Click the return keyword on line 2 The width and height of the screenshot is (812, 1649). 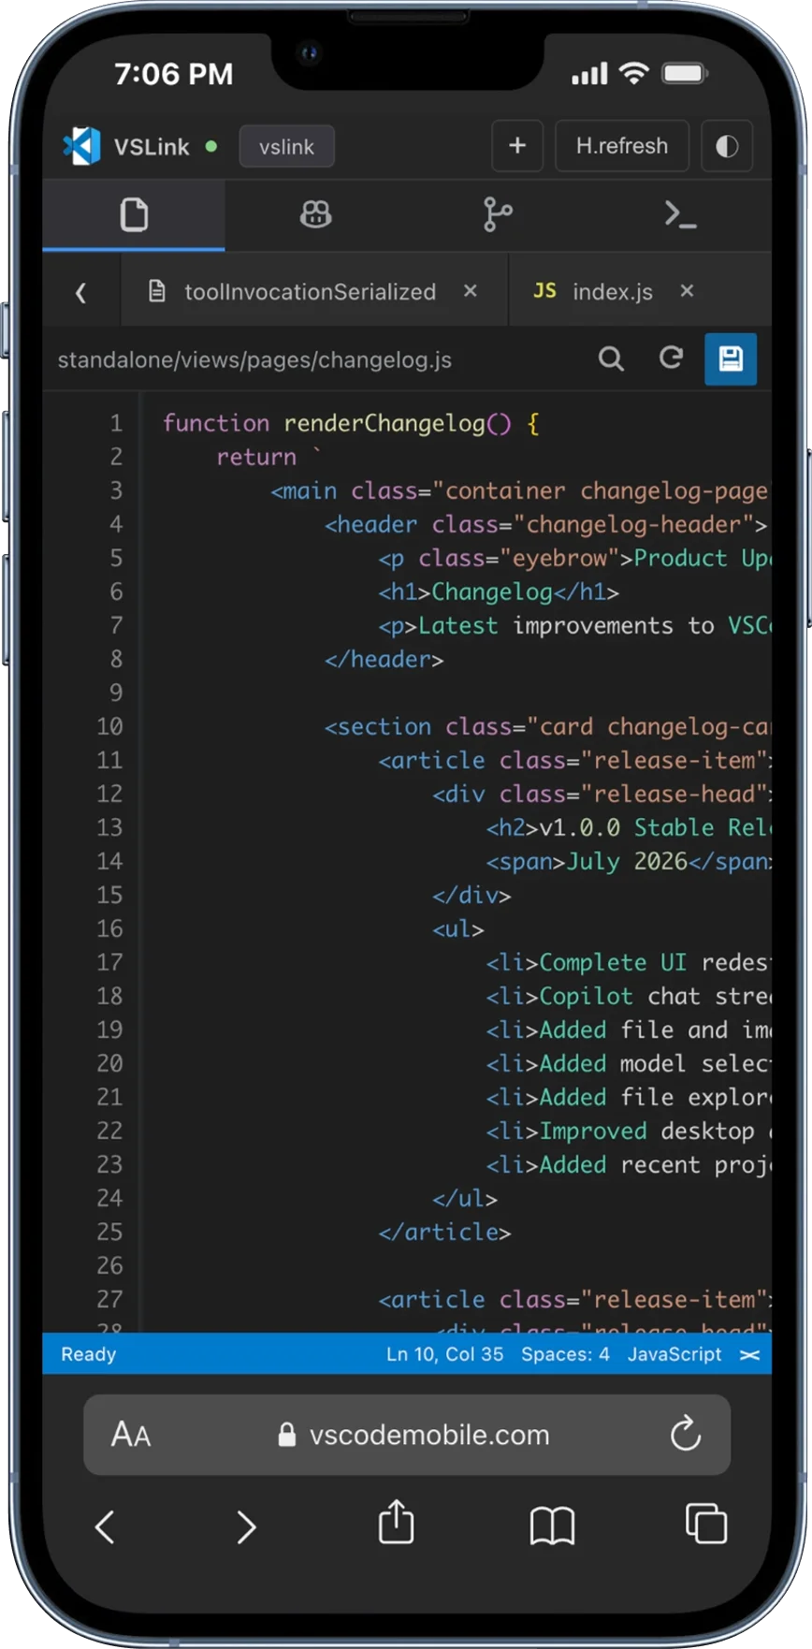255,458
